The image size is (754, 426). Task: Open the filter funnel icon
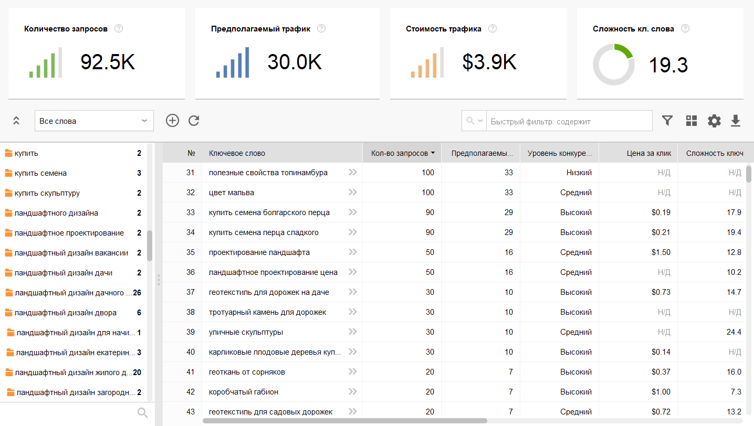click(667, 121)
